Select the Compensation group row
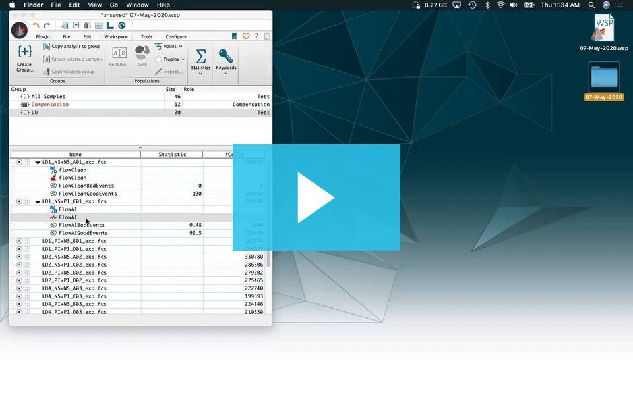Image resolution: width=633 pixels, height=395 pixels. [x=140, y=105]
